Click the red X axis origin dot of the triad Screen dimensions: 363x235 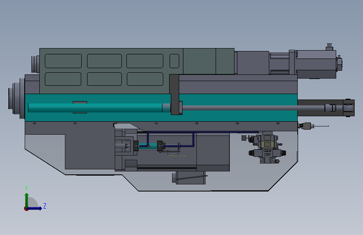[x=26, y=209]
